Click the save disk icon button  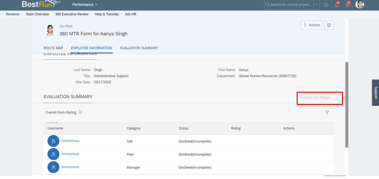tap(329, 25)
